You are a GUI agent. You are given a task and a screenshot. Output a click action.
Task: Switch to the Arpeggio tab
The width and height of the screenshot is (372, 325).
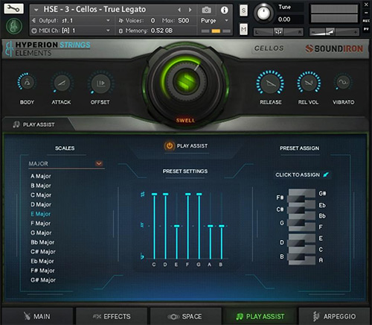tap(334, 316)
